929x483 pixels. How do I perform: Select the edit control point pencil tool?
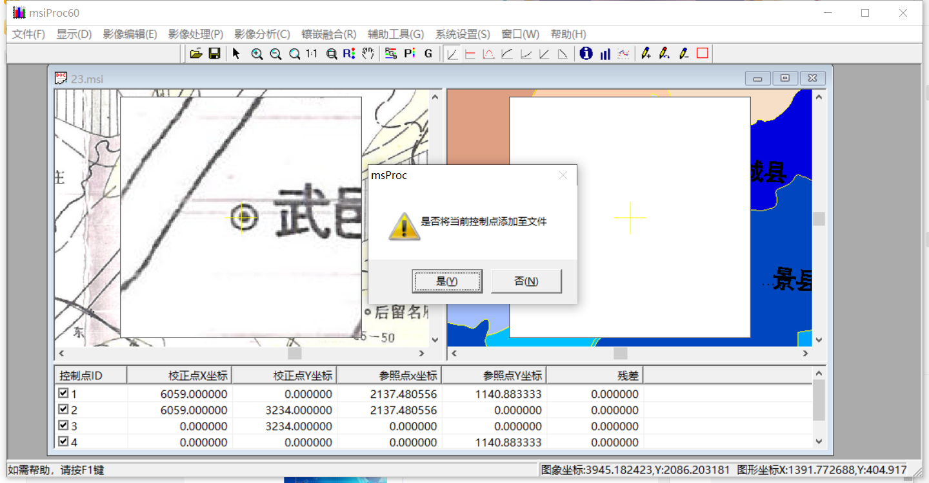664,53
